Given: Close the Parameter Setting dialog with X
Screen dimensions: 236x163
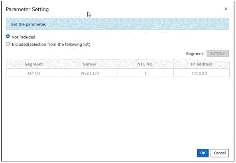Looking at the screenshot, I should click(x=226, y=9).
